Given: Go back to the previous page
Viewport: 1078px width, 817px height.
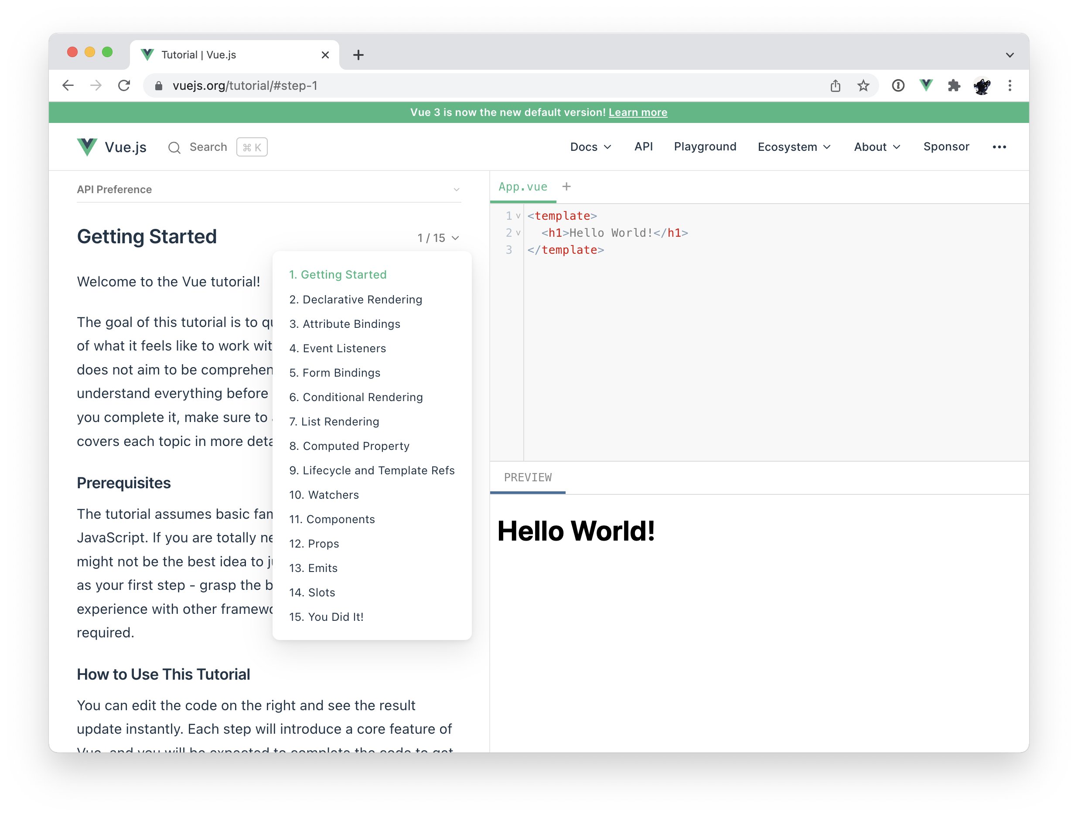Looking at the screenshot, I should [x=68, y=86].
